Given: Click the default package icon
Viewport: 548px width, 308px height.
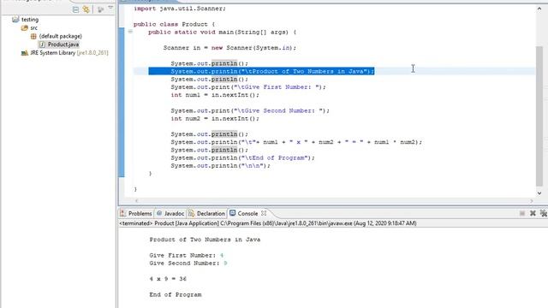Looking at the screenshot, I should [x=33, y=36].
